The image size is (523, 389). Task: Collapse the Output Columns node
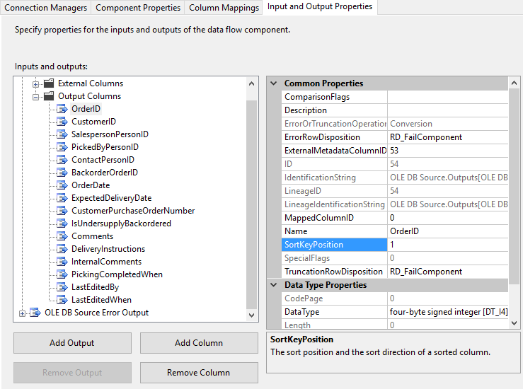[35, 96]
